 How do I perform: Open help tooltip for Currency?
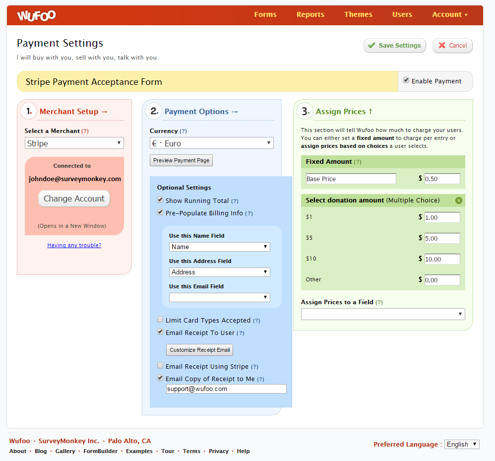pos(183,131)
